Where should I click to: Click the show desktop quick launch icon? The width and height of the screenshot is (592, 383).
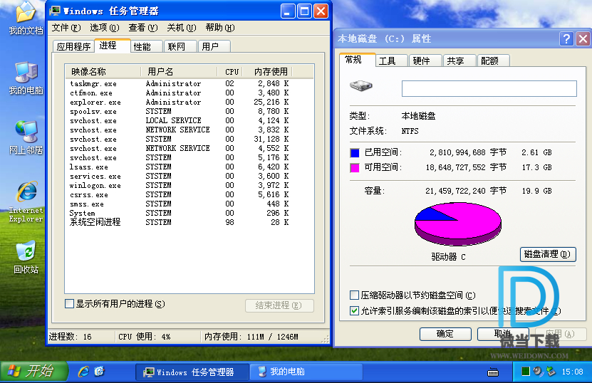click(x=99, y=372)
